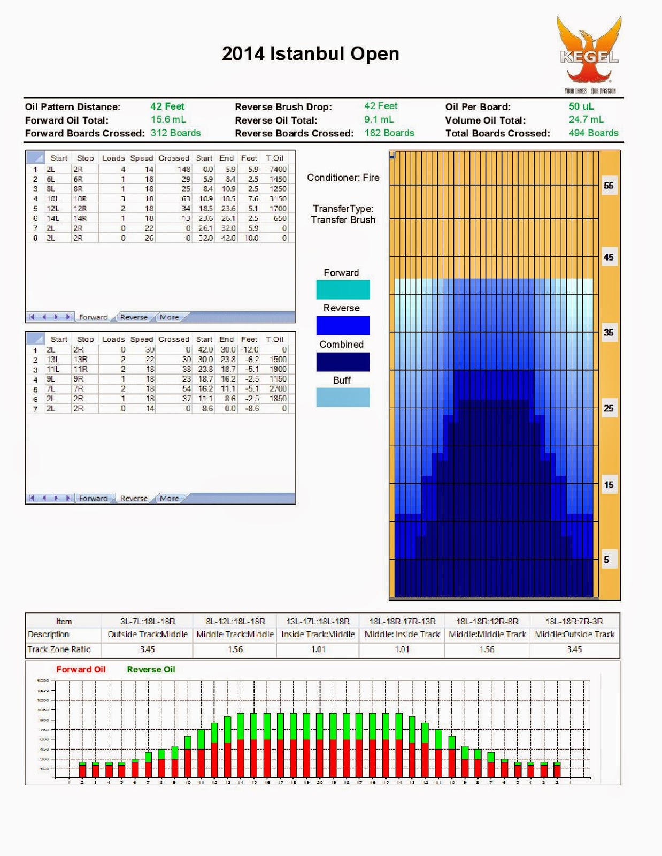Viewport: 662px width, 856px height.
Task: Click the Reverse bright blue color swatch
Action: click(343, 325)
